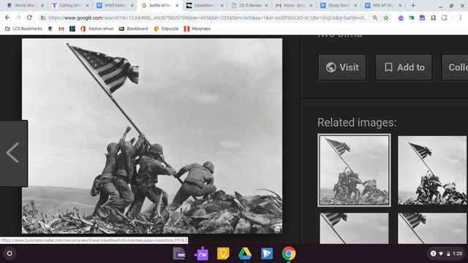Open the Gaston email bookmark
The height and width of the screenshot is (263, 468).
tap(97, 28)
